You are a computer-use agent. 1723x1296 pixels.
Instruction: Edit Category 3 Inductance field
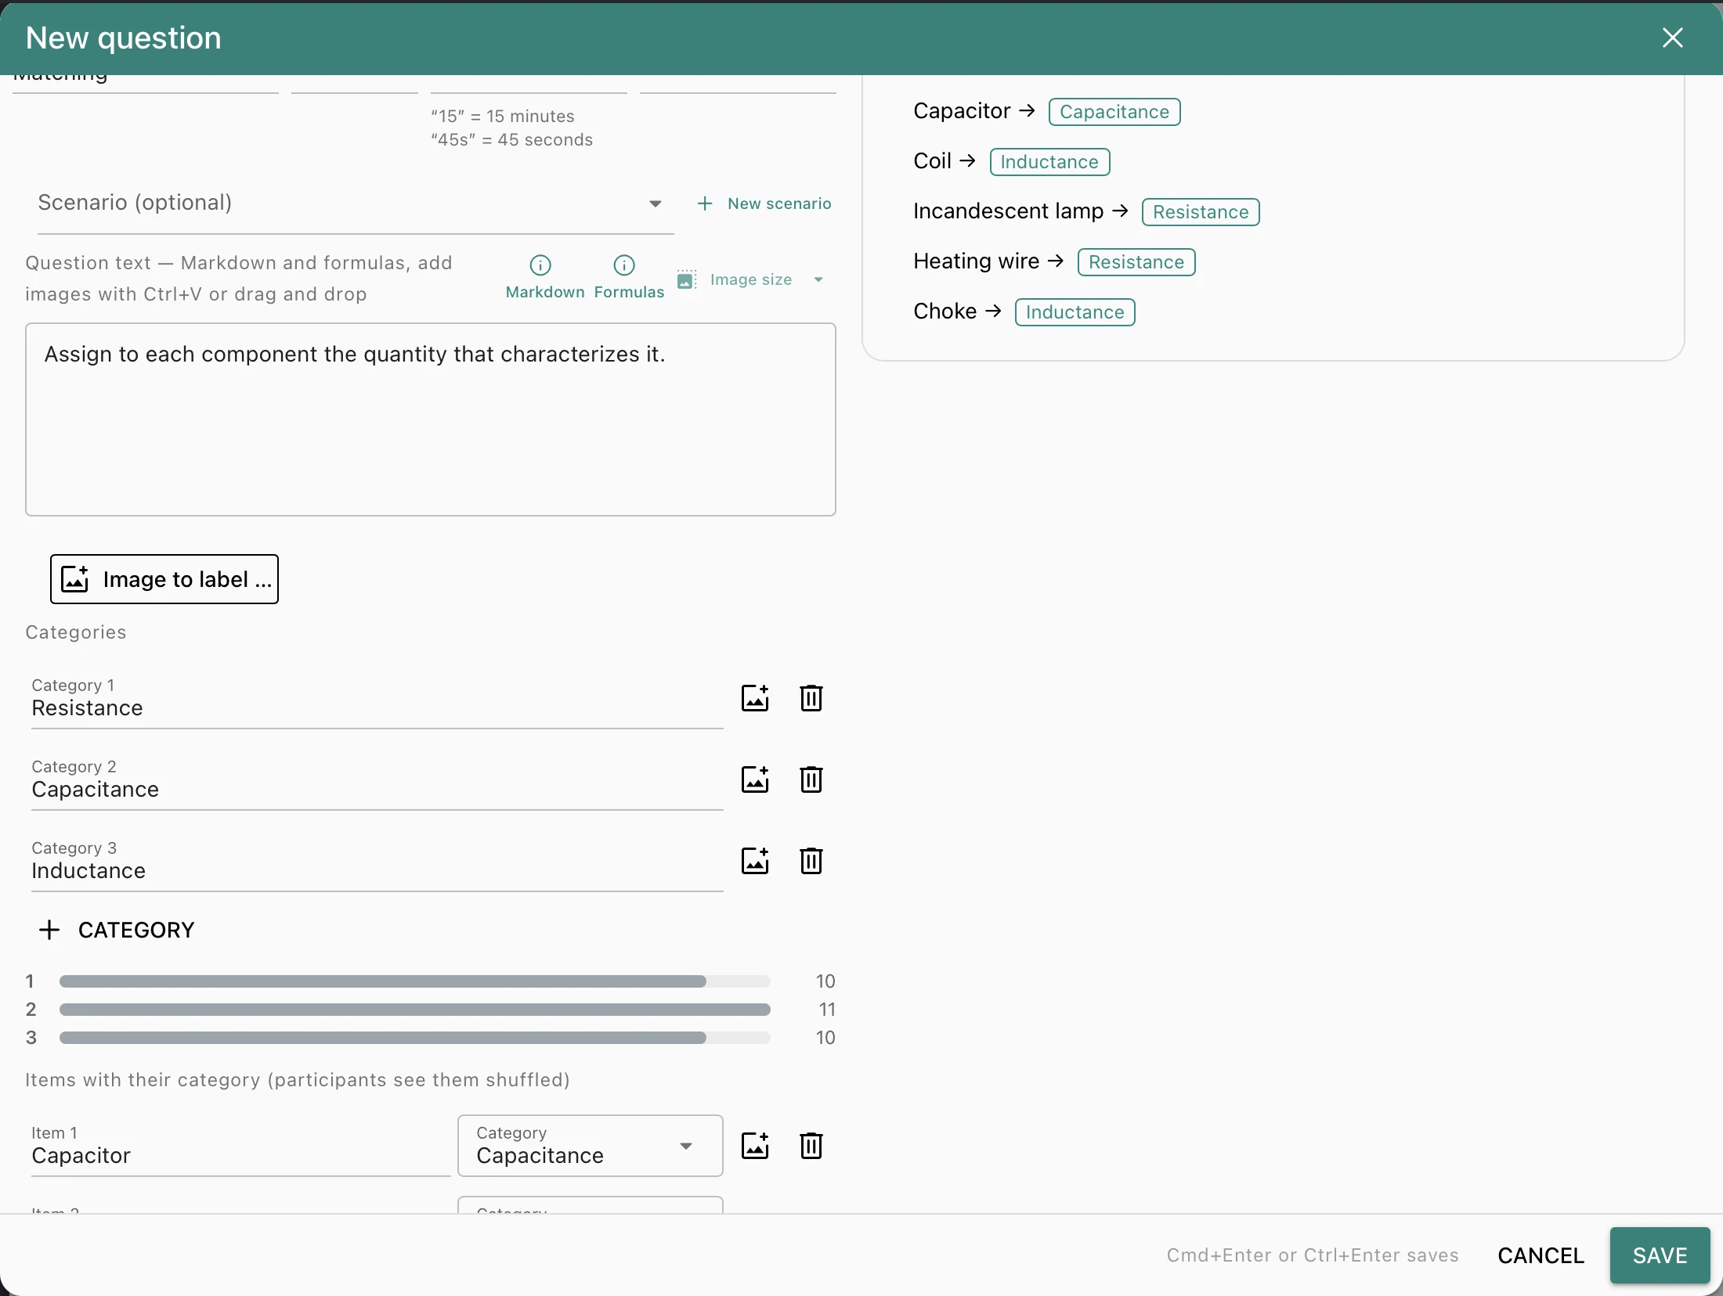(x=377, y=864)
